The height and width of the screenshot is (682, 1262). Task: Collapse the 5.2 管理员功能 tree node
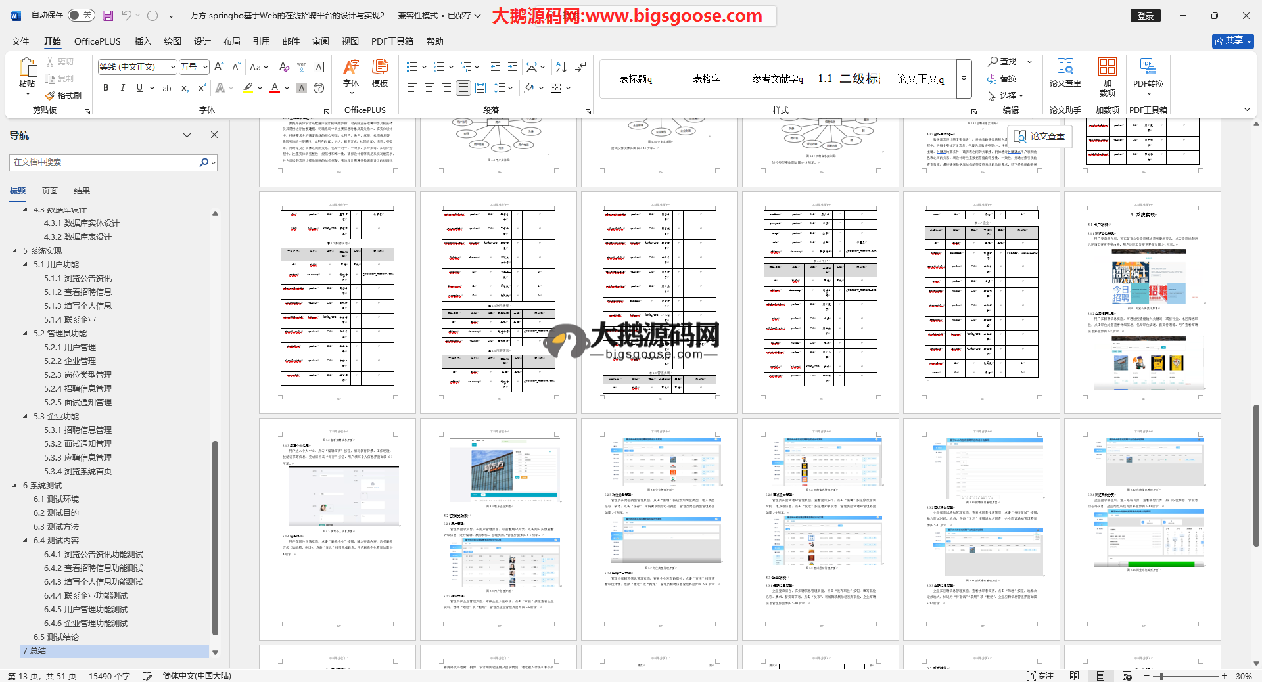[x=26, y=334]
